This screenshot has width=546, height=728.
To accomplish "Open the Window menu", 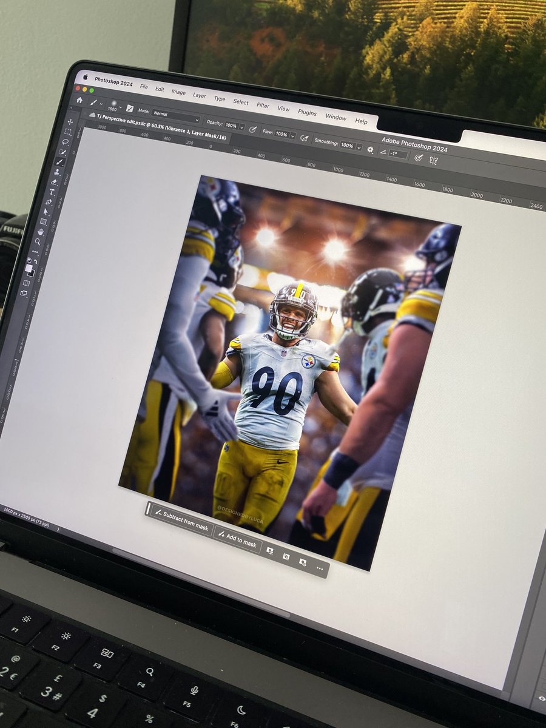I will pyautogui.click(x=335, y=117).
